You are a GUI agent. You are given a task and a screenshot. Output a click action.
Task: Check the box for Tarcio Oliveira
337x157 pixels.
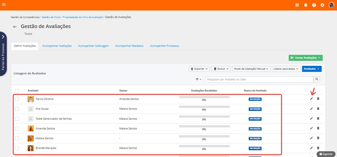point(17,99)
